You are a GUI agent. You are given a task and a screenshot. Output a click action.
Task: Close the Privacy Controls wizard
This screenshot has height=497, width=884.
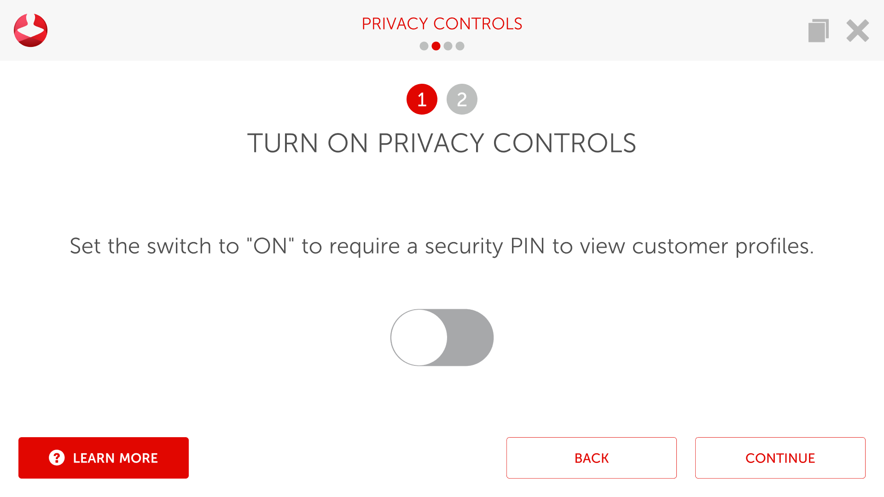tap(857, 31)
